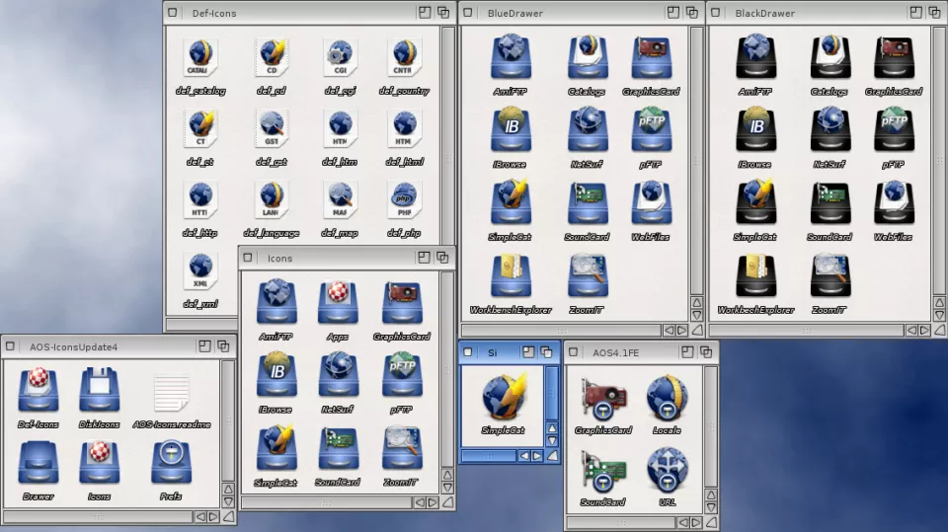Viewport: 948px width, 532px height.
Task: Select SimpleCat icon in the Si window
Action: pyautogui.click(x=503, y=398)
